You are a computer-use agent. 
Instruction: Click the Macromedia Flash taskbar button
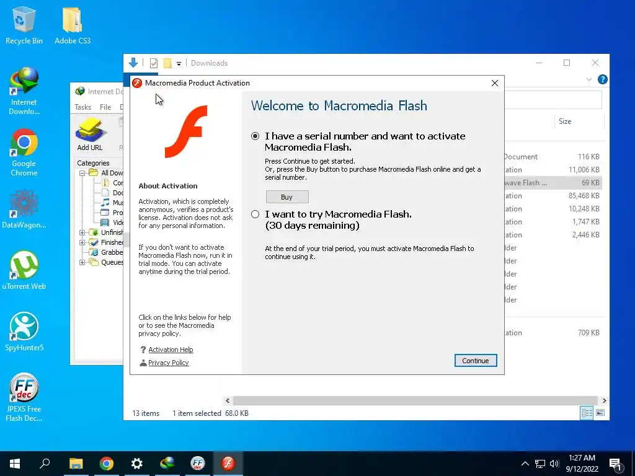[x=228, y=464]
